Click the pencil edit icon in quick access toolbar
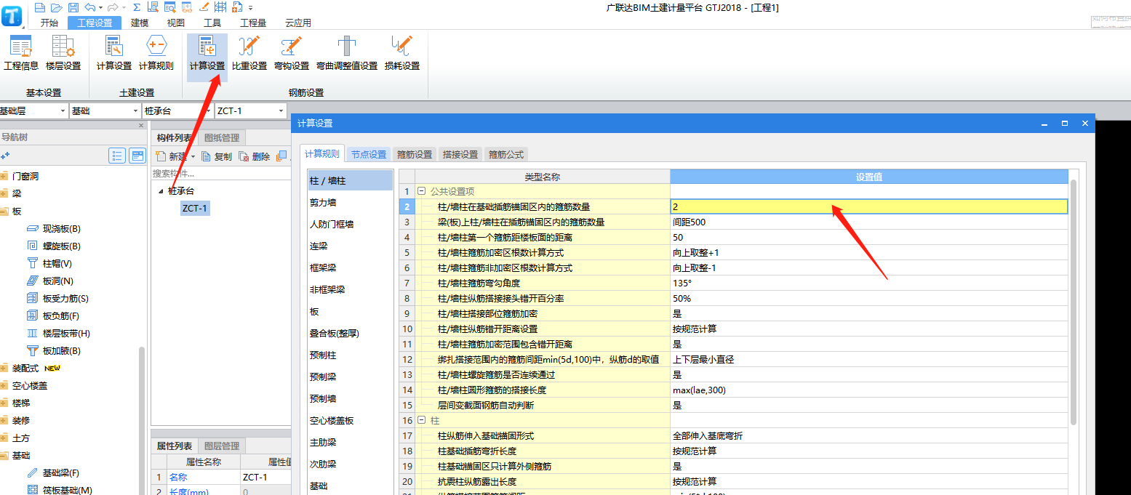Screen dimensions: 1131x495 pyautogui.click(x=204, y=7)
